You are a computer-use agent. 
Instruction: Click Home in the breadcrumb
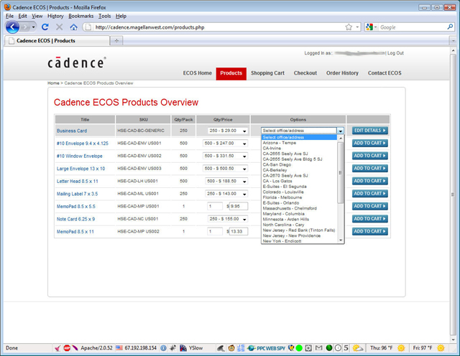tap(53, 83)
